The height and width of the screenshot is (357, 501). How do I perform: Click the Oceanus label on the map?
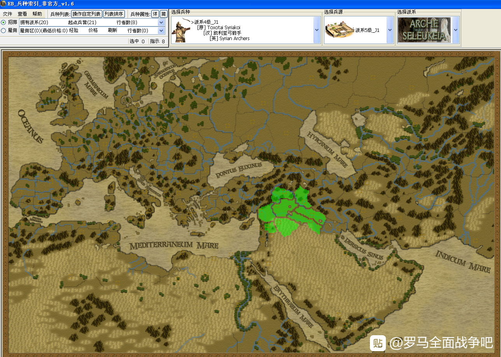click(x=30, y=127)
